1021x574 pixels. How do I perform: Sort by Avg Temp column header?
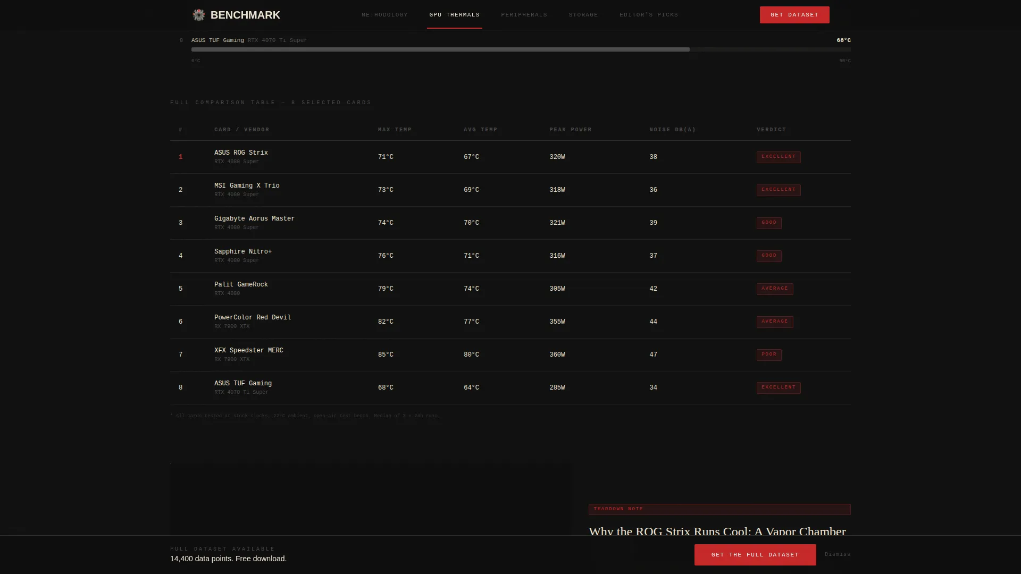(x=481, y=130)
